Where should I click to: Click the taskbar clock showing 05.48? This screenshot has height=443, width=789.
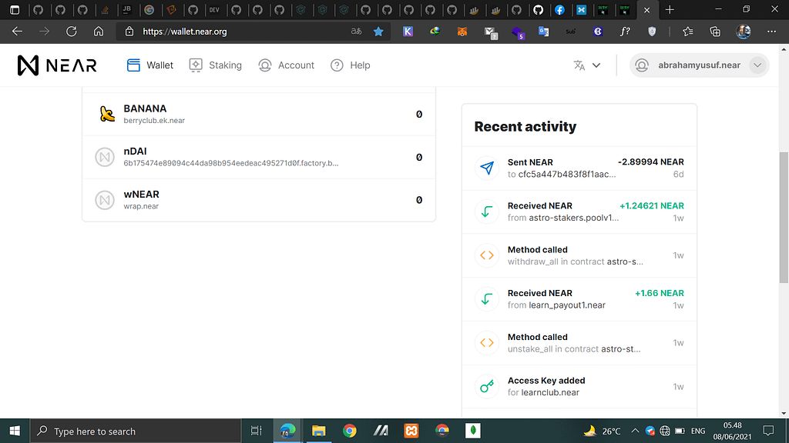tap(732, 431)
